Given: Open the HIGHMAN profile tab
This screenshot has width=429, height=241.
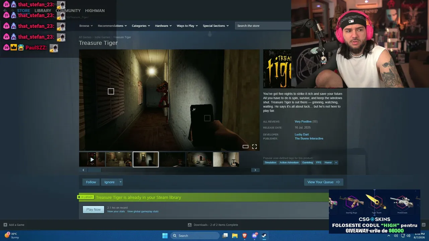Looking at the screenshot, I should click(x=95, y=11).
